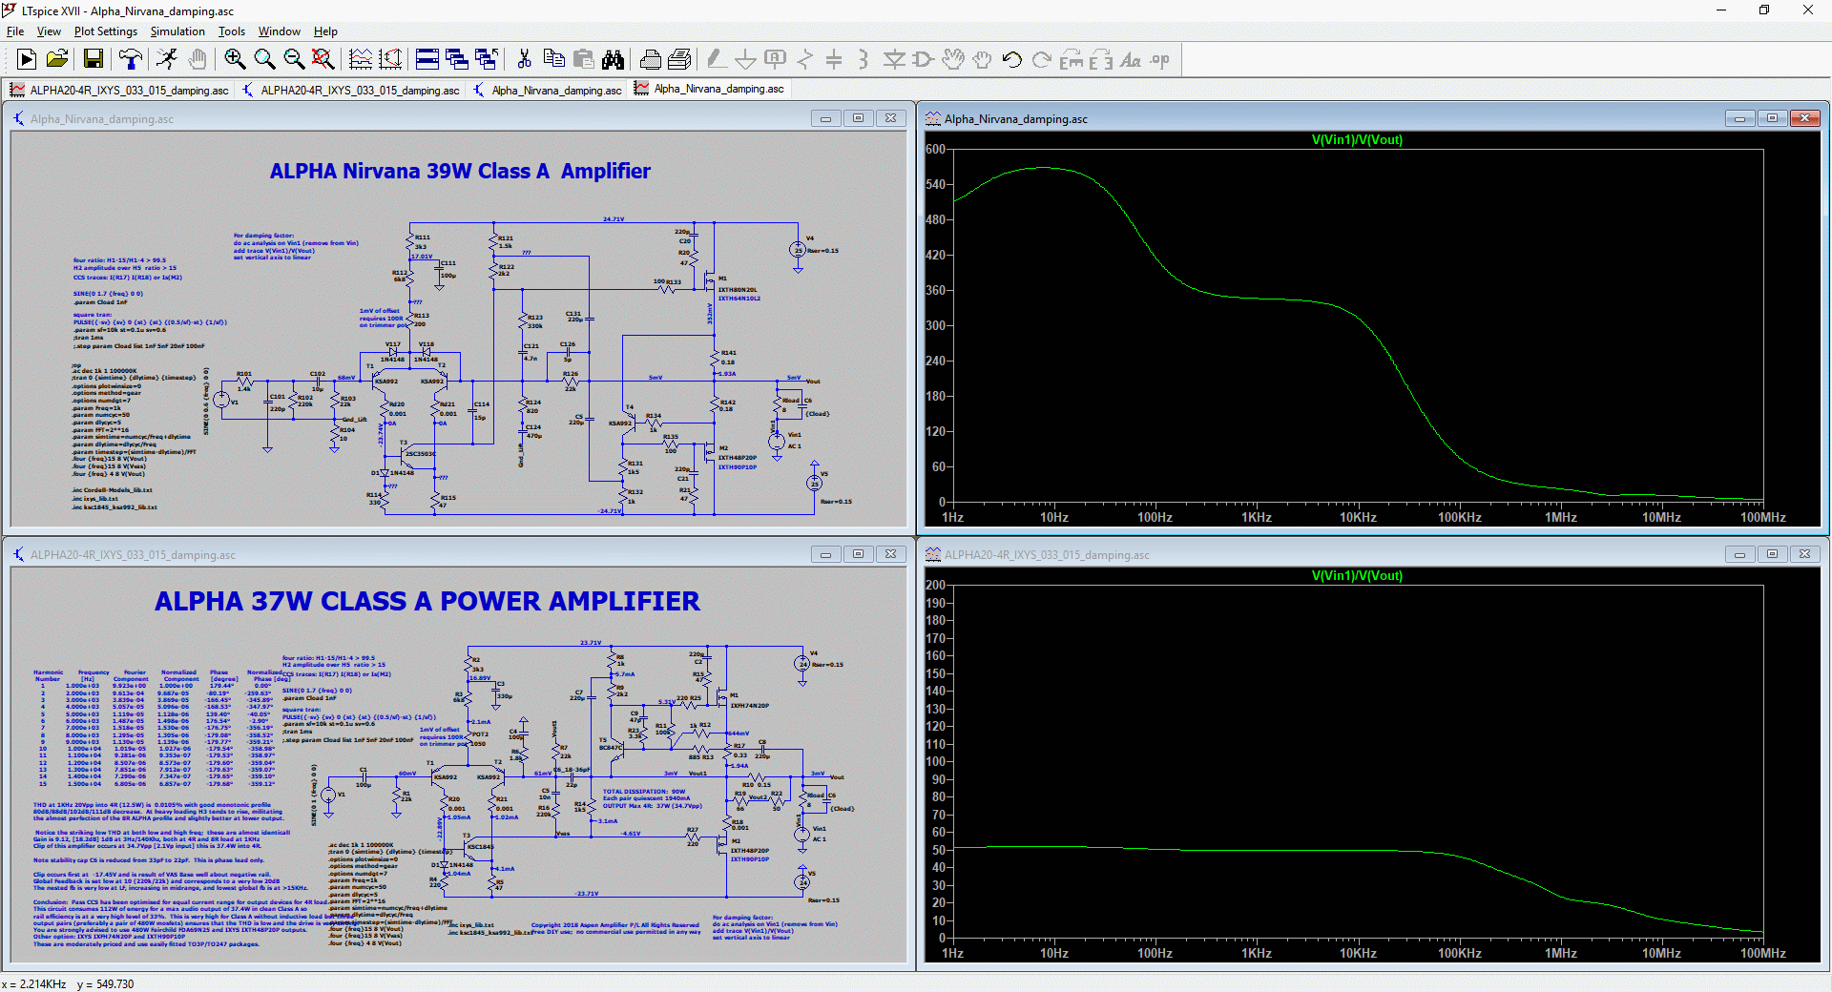The width and height of the screenshot is (1832, 992).
Task: Switch to Alpha_Nirvana_damping plot tab
Action: [x=709, y=90]
